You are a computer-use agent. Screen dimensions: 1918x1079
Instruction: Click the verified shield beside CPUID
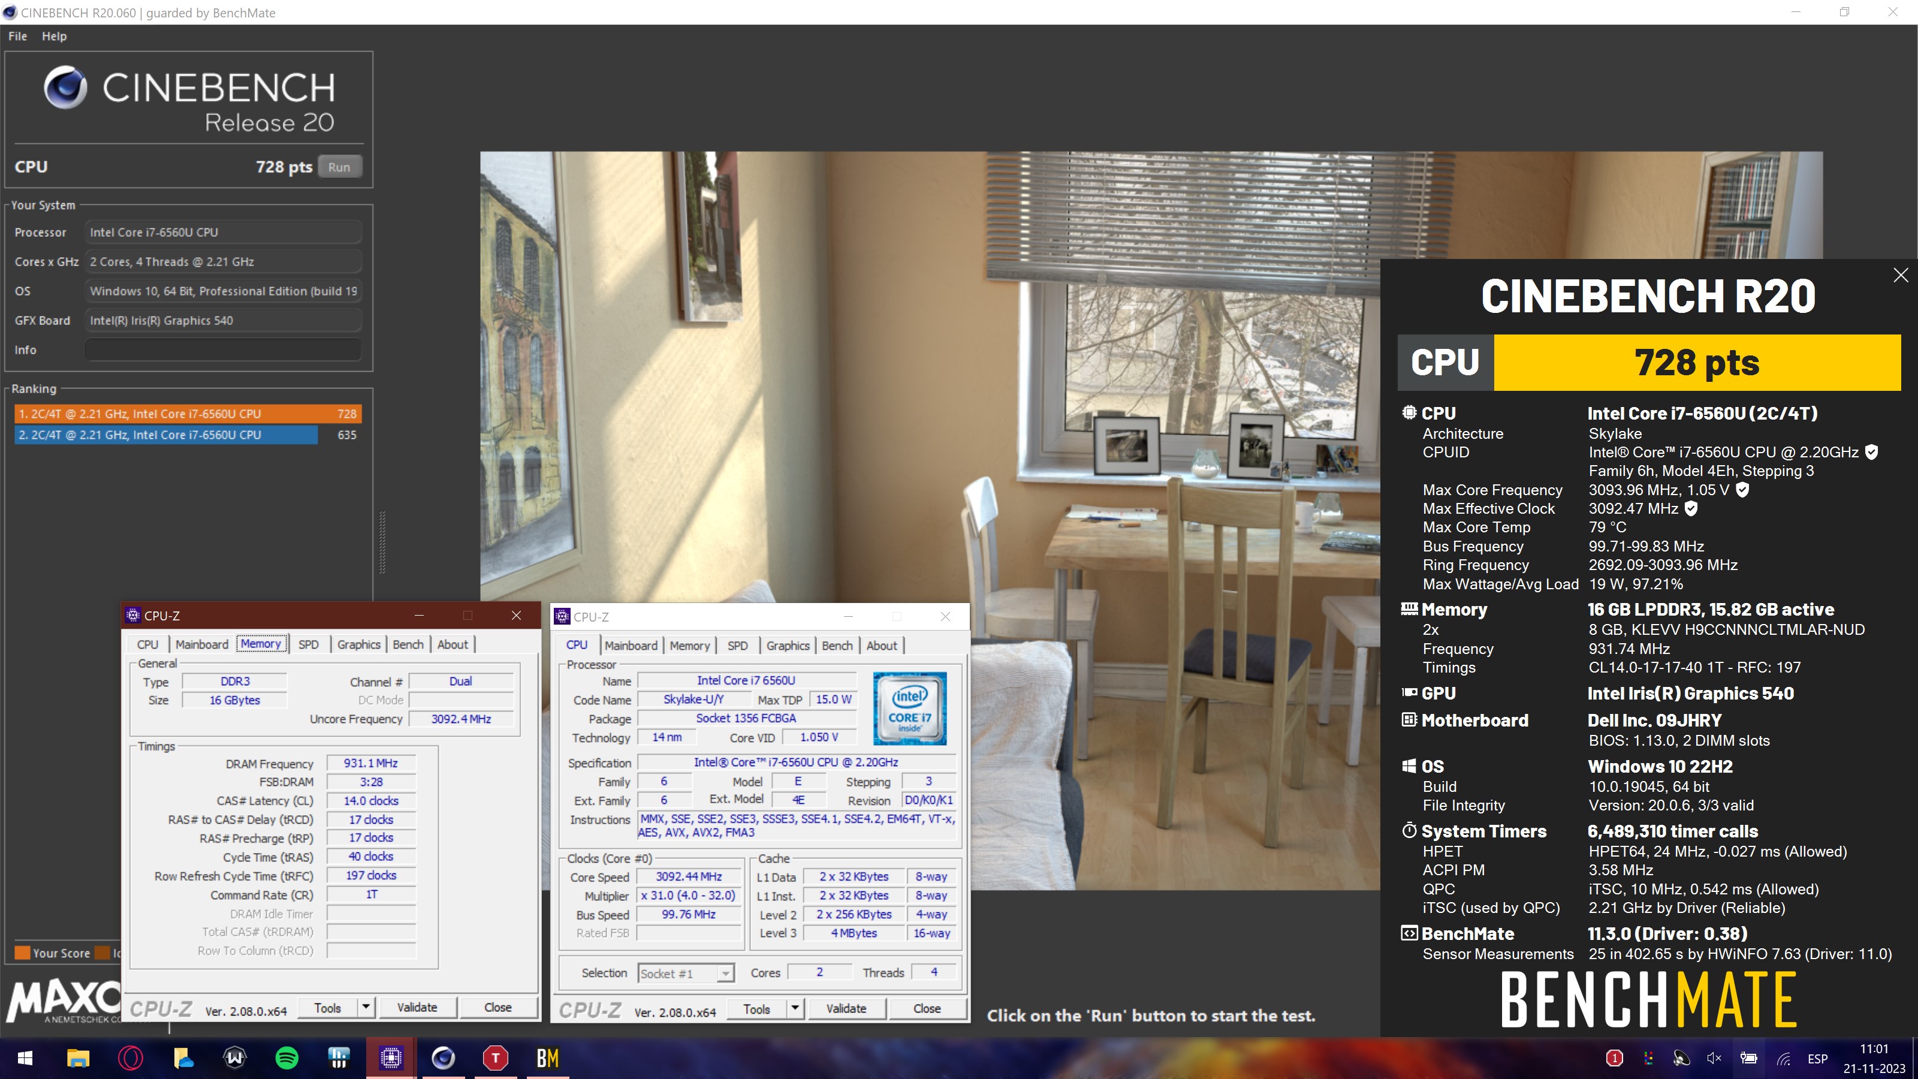coord(1871,452)
